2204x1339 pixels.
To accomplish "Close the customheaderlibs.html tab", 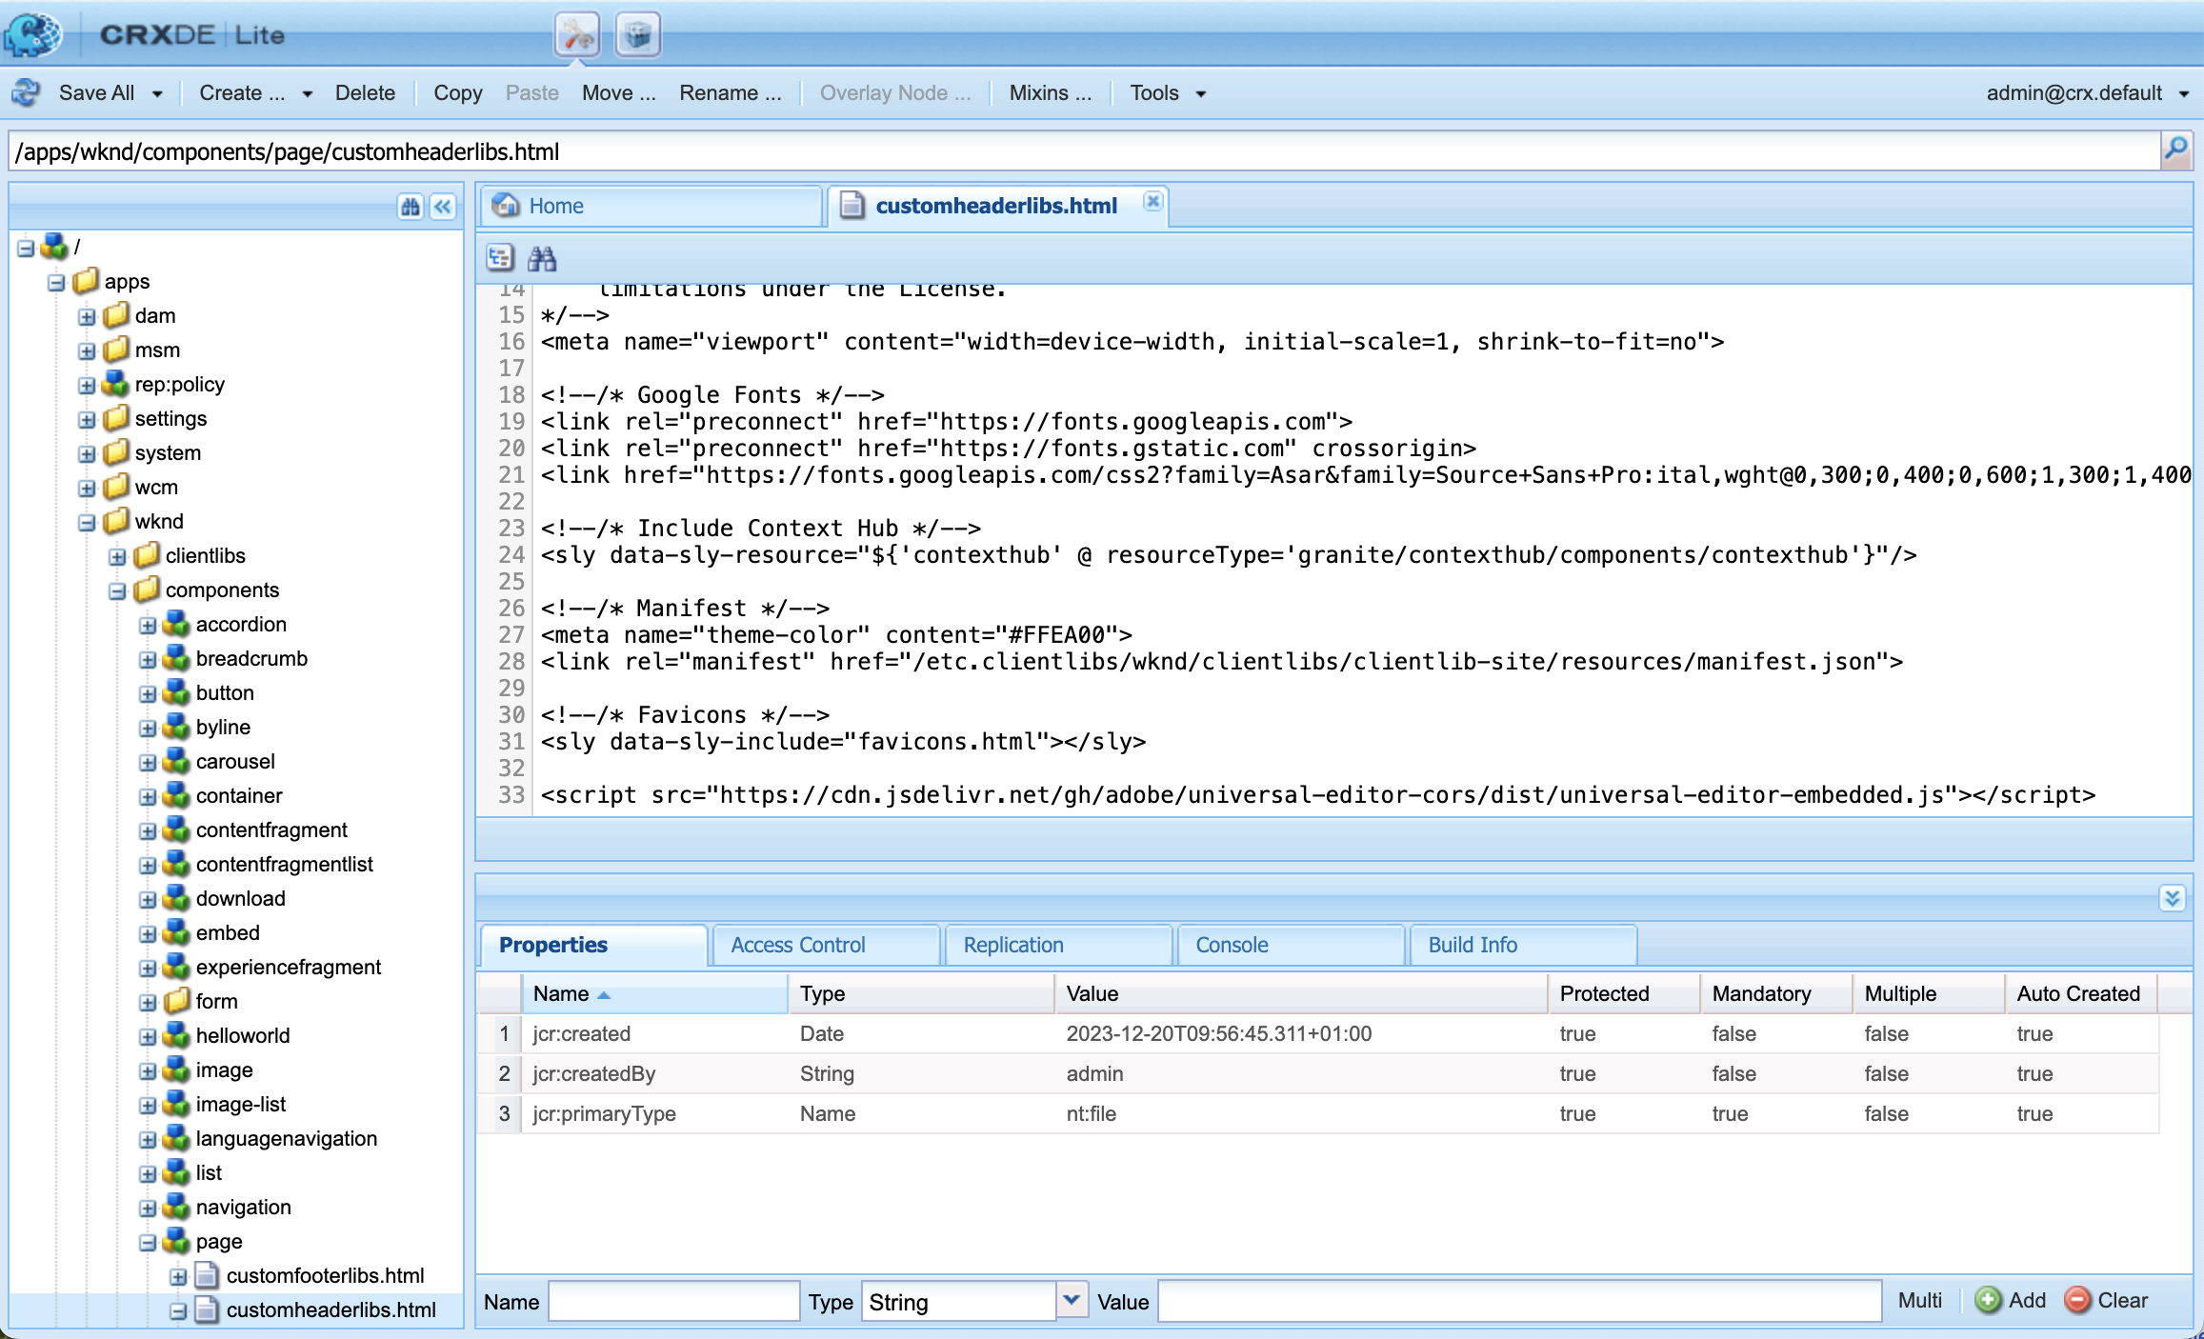I will 1152,201.
